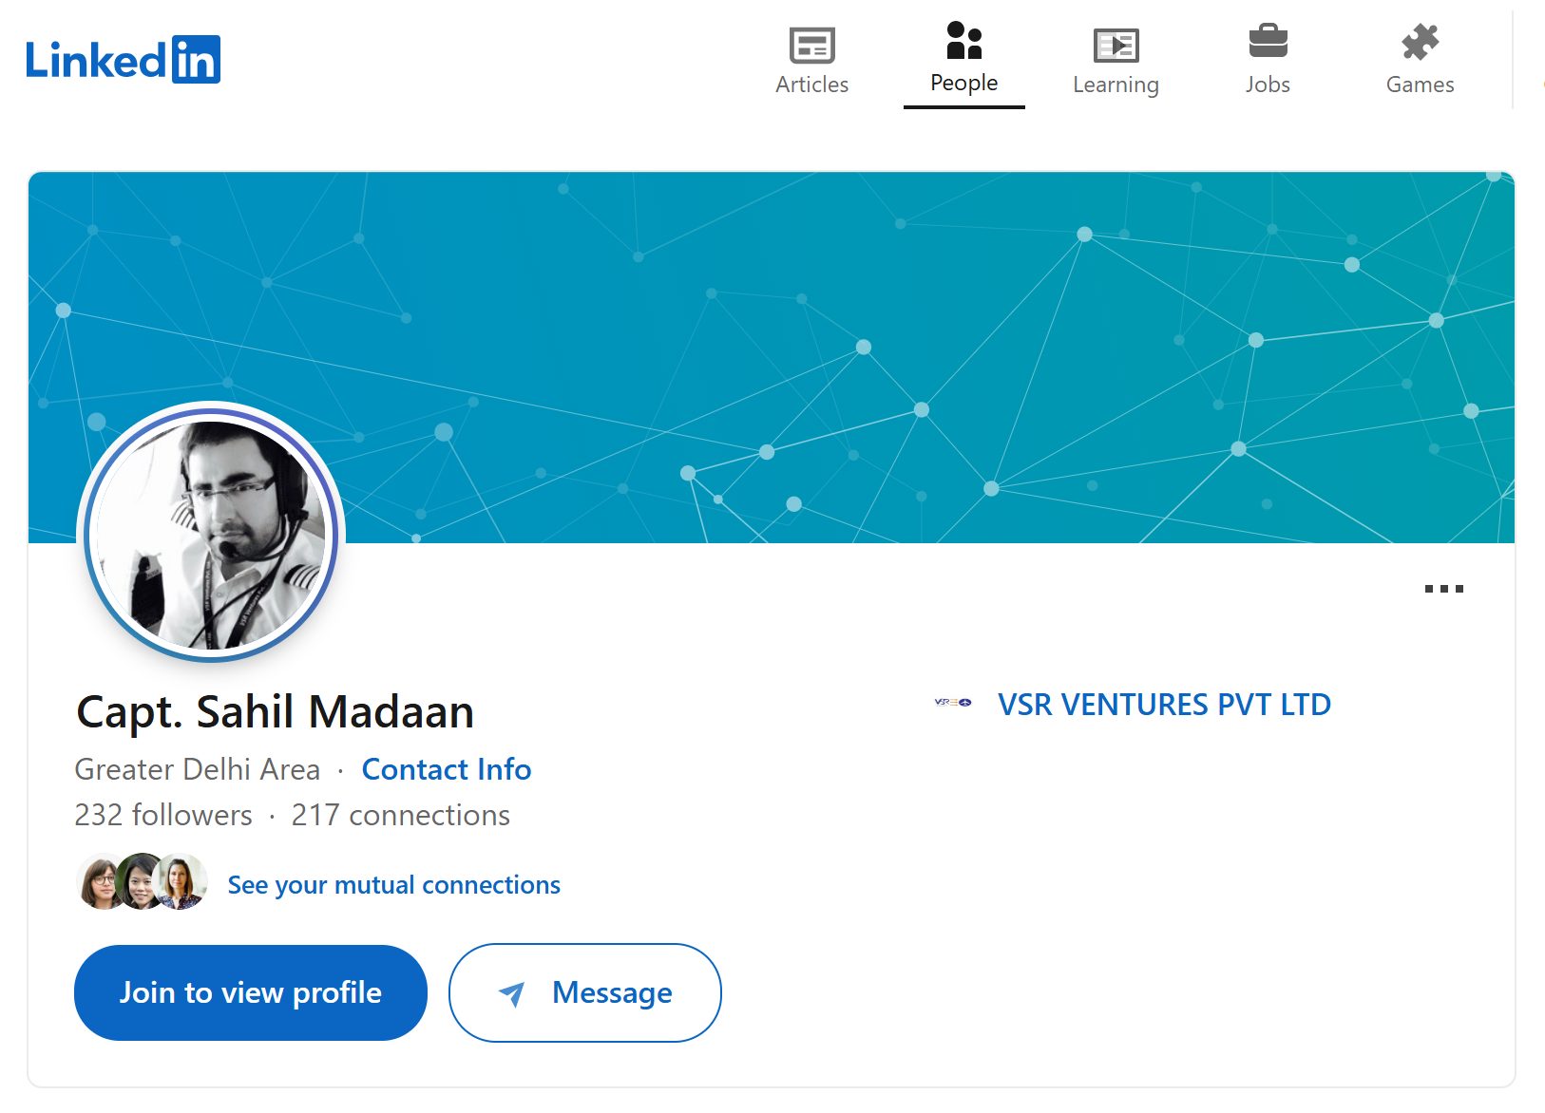Open the Jobs briefcase icon
Screen dimensions: 1545x1113
pyautogui.click(x=1268, y=42)
